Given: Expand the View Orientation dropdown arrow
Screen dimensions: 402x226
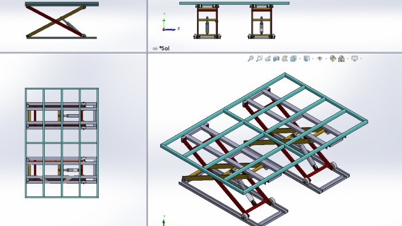Looking at the screenshot, I should click(x=300, y=59).
